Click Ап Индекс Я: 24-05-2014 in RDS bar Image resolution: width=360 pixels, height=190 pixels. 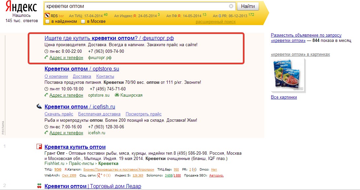[135, 16]
